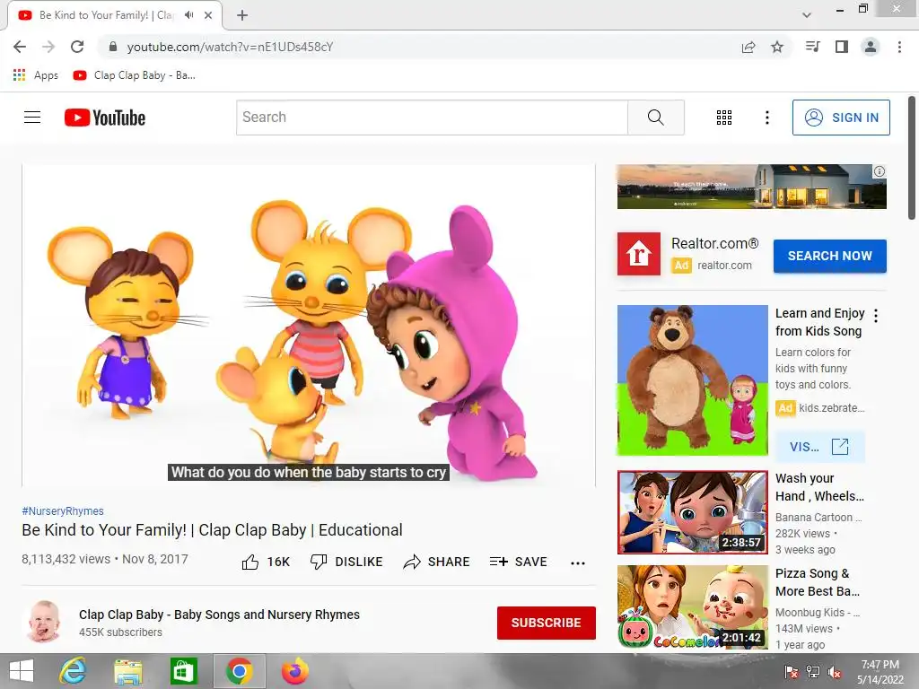
Task: Open the bear Learn and Enjoy thumbnail
Action: (692, 380)
